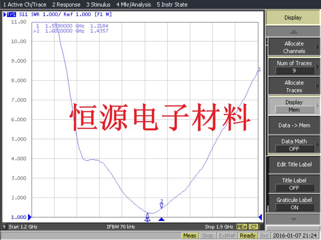Click the 11.00 scale label
321x240 pixels.
click(19, 22)
